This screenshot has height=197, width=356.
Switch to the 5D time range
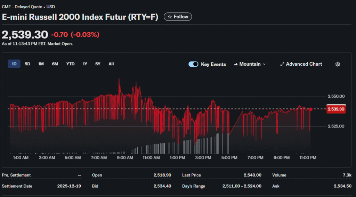pyautogui.click(x=27, y=64)
